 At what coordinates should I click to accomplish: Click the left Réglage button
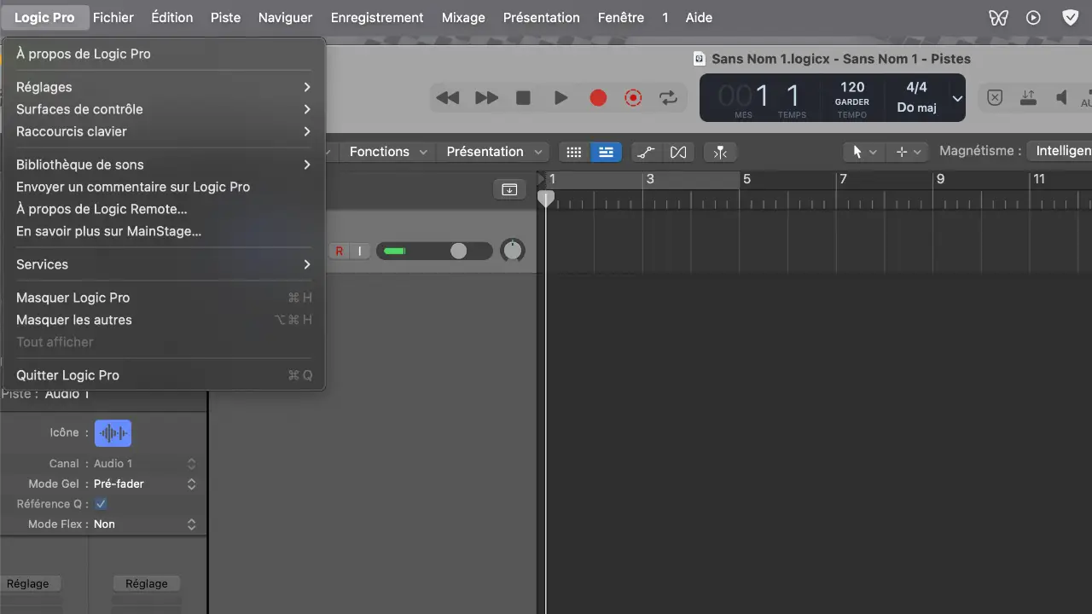(x=28, y=583)
